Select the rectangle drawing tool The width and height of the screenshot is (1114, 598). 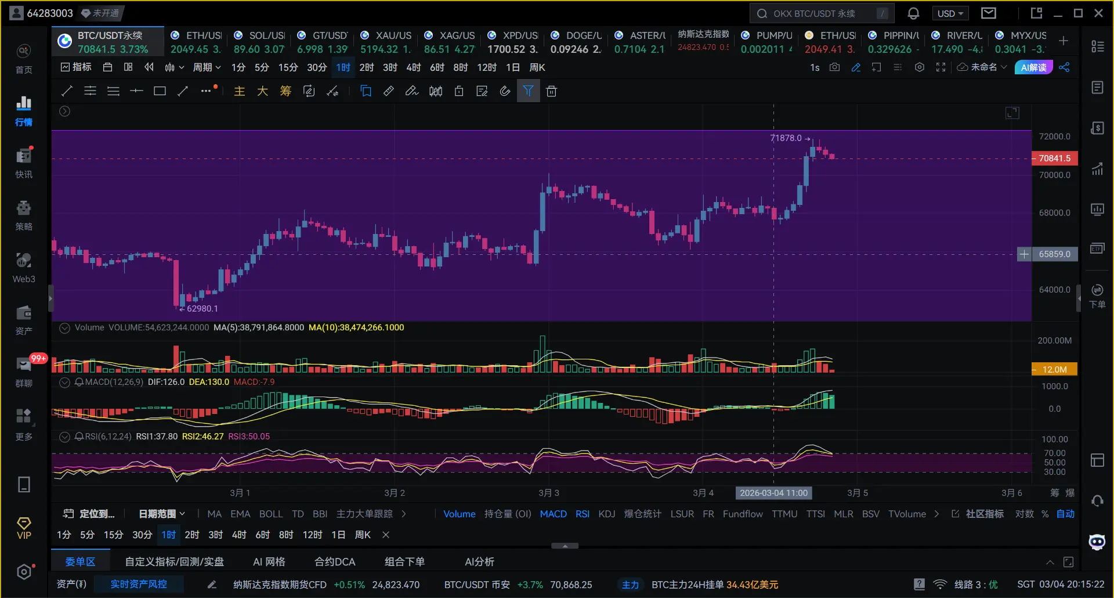coord(160,91)
